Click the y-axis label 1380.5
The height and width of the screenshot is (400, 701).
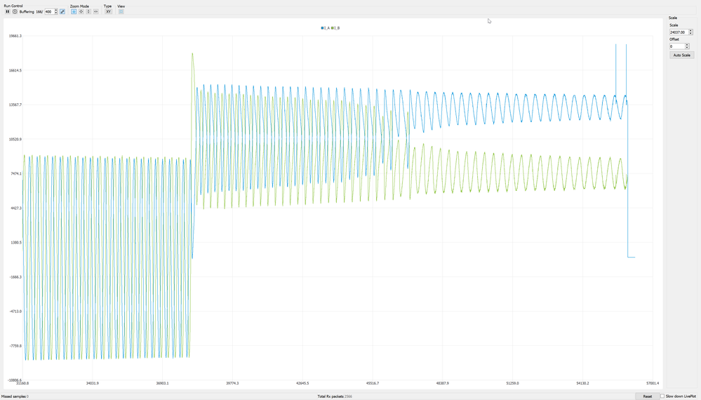[16, 242]
